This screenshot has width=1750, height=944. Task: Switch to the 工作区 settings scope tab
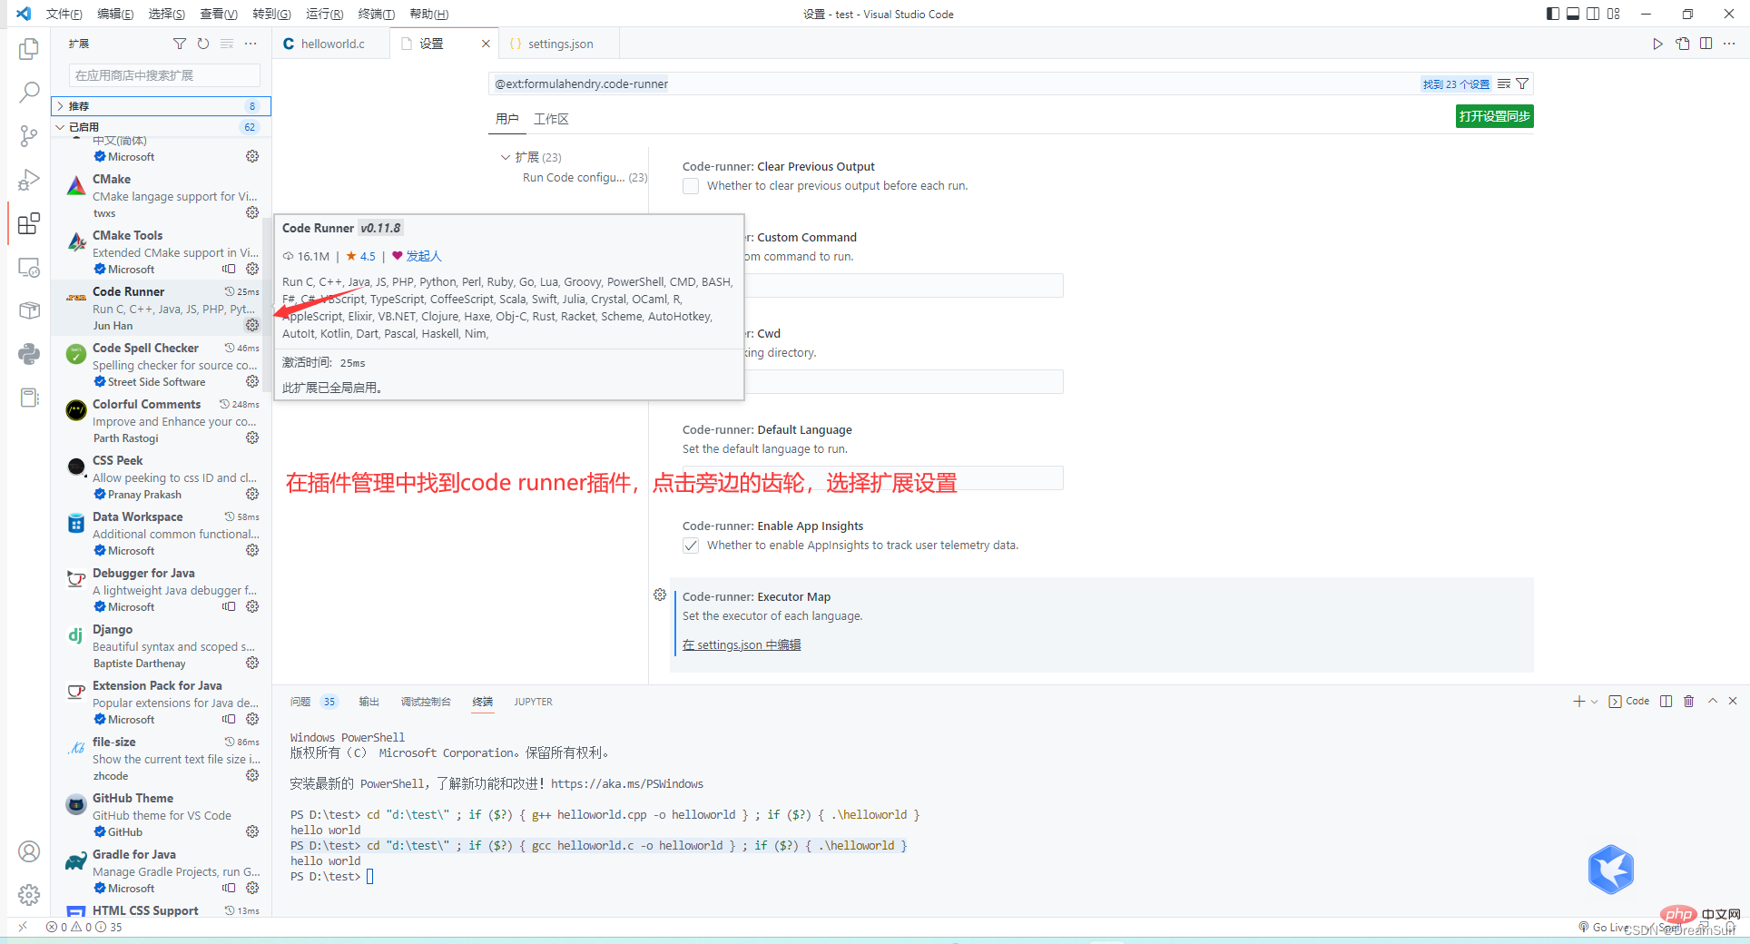[x=551, y=119]
